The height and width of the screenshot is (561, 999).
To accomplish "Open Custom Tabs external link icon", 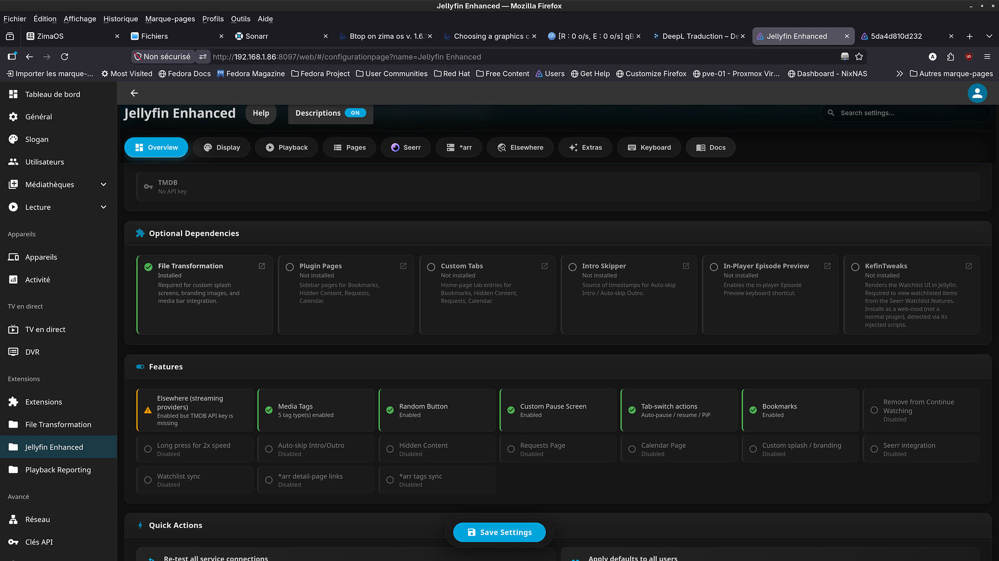I will click(544, 266).
